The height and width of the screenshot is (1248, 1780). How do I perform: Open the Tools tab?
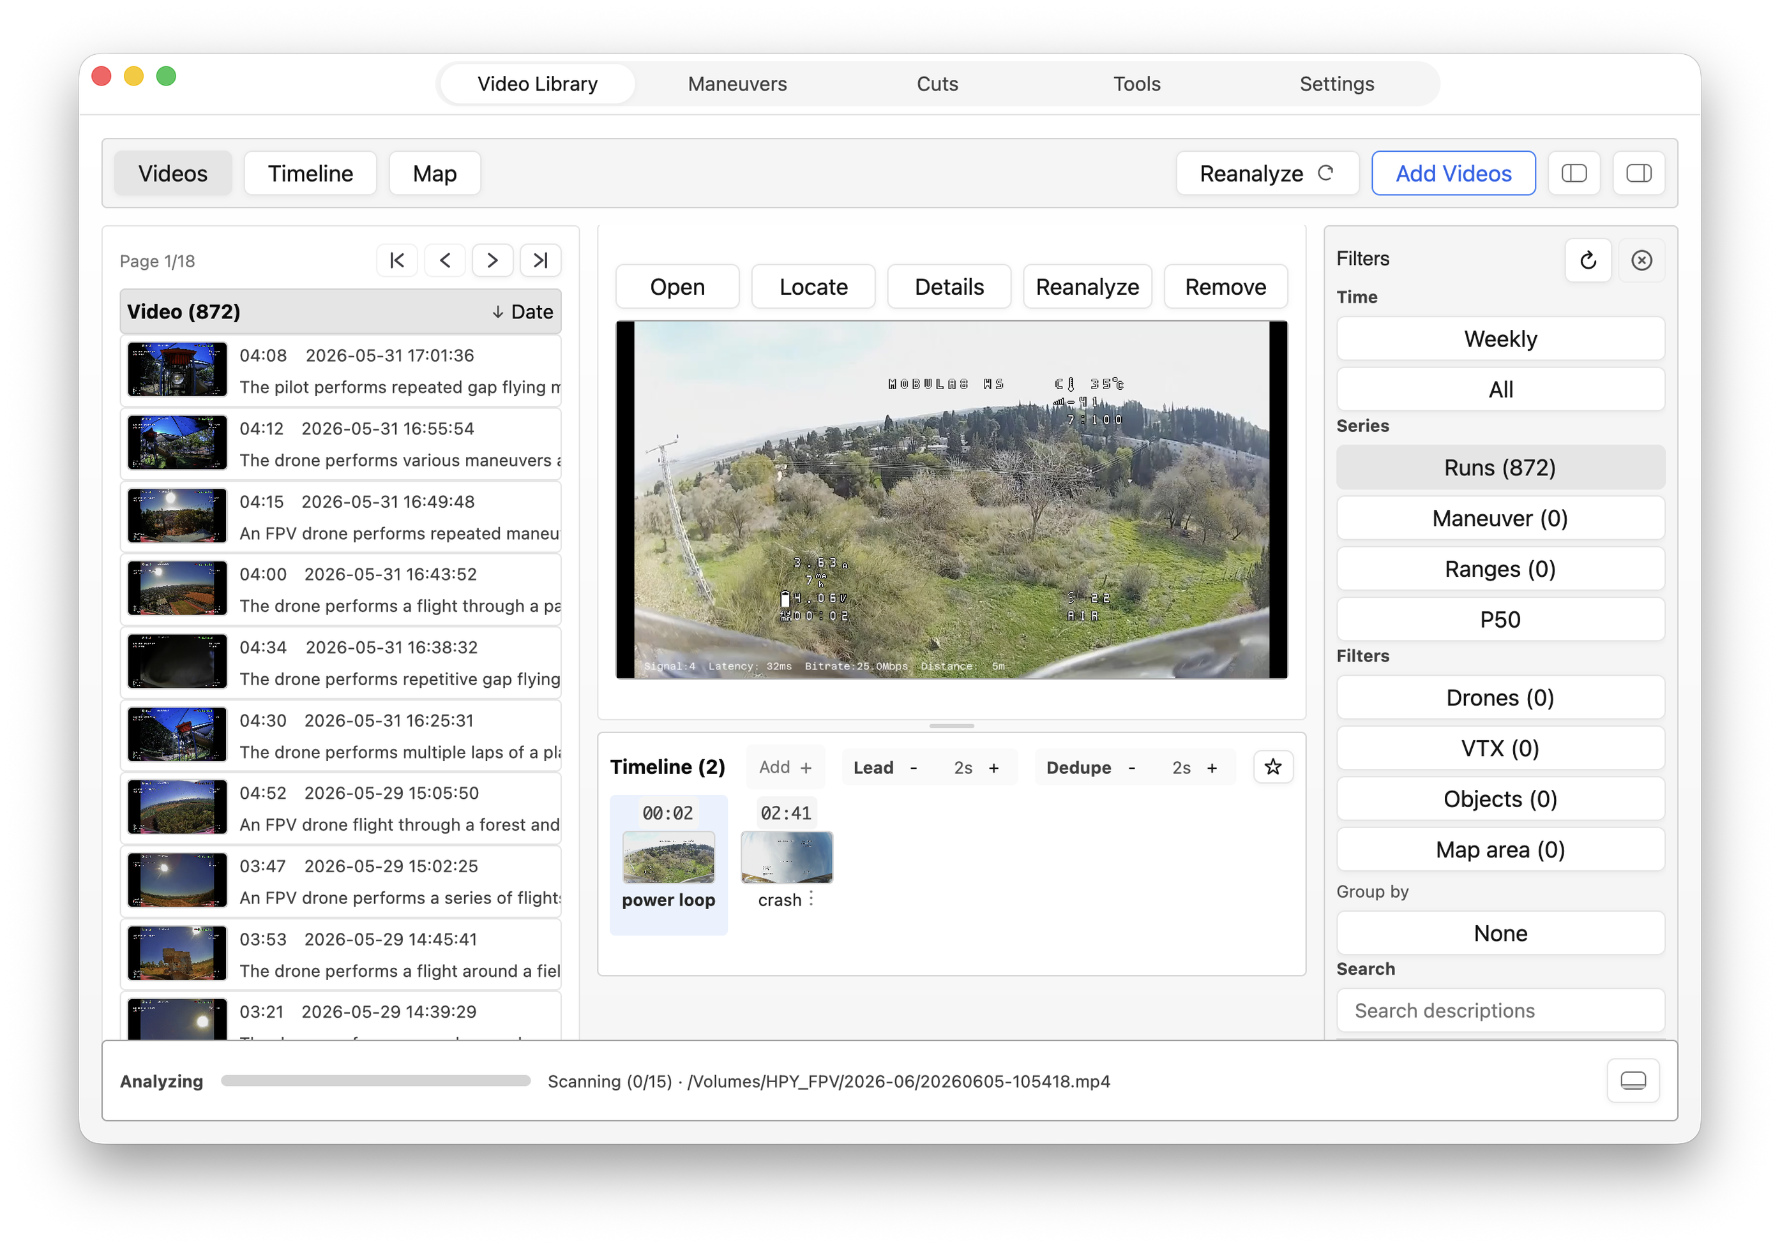tap(1136, 84)
